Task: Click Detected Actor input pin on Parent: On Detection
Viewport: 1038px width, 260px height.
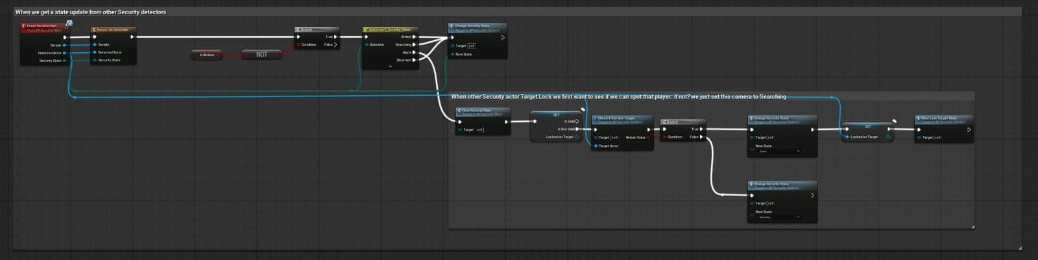Action: coord(95,52)
